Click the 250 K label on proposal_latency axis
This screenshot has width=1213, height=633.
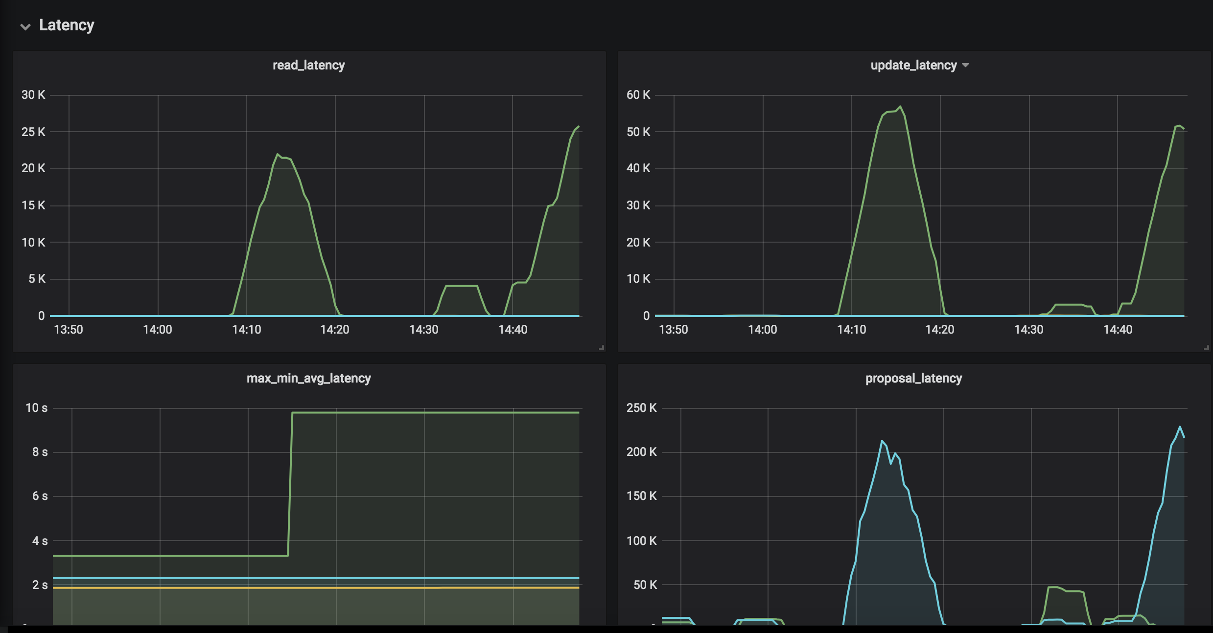[x=641, y=408]
